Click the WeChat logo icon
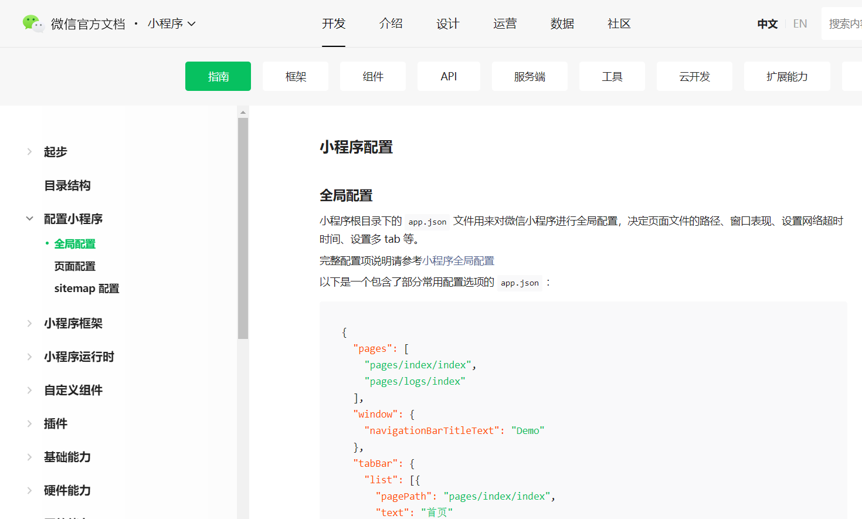This screenshot has width=862, height=519. click(x=33, y=23)
